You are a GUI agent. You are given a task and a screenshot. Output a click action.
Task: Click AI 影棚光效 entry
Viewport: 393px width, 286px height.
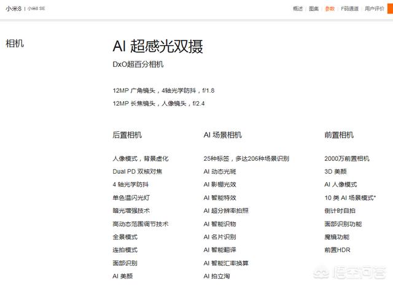[x=220, y=185]
